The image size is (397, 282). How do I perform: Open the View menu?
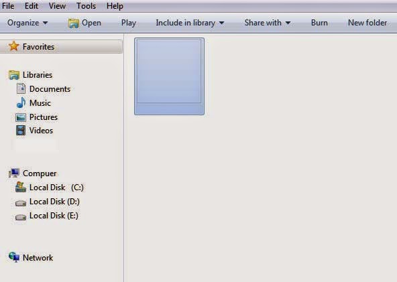57,6
